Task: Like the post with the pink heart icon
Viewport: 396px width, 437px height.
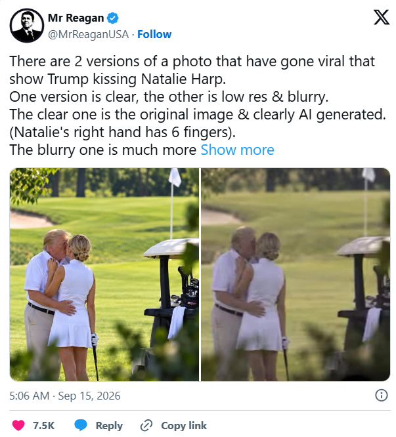Action: click(x=18, y=426)
